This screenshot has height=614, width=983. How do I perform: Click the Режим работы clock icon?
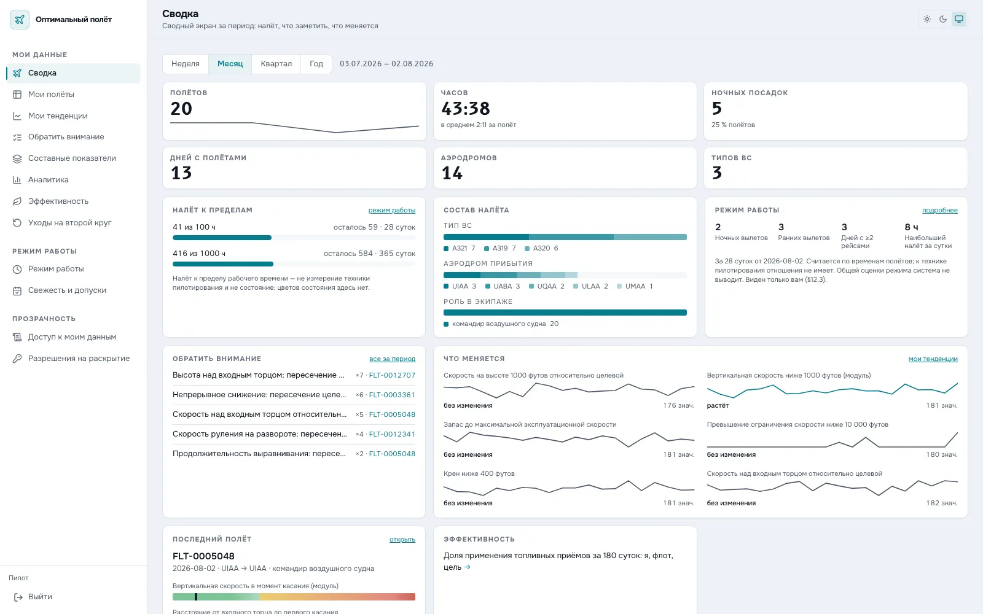pos(17,269)
